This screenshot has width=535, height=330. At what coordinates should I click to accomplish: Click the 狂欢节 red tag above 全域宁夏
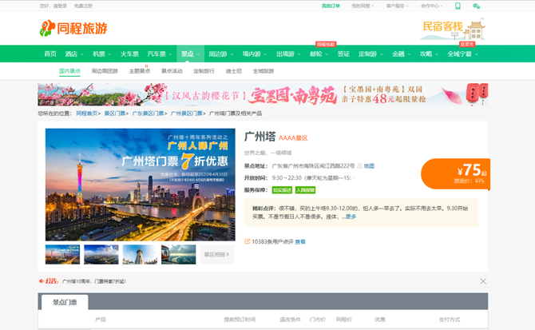tap(467, 45)
